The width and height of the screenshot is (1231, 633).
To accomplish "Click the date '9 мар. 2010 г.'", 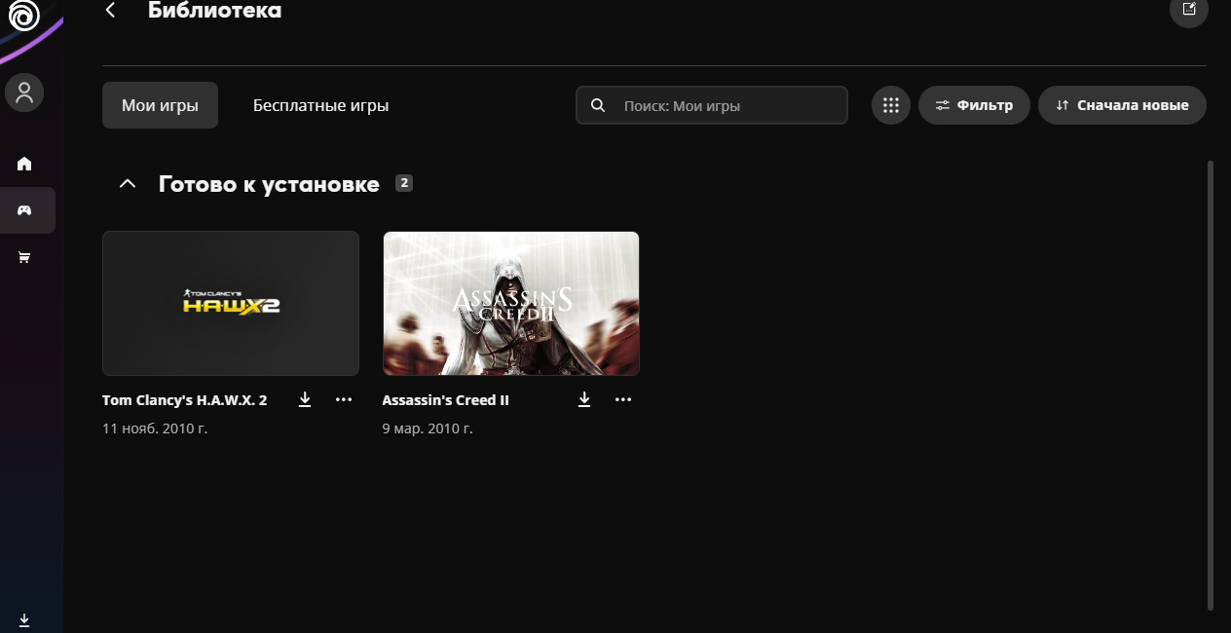I will click(428, 428).
